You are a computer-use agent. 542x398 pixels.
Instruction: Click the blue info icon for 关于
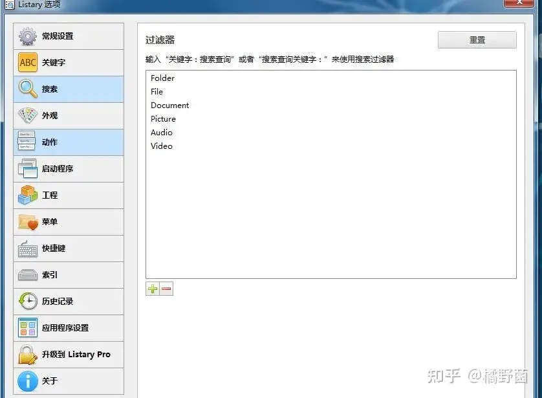[x=28, y=381]
